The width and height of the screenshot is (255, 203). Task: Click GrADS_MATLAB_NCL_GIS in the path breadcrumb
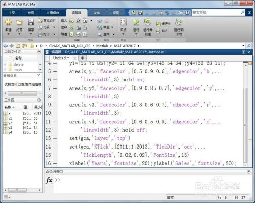[70, 46]
